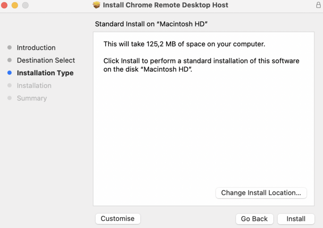Screen dimensions: 323x228
Task: Select the Destination Select step
Action: point(46,60)
